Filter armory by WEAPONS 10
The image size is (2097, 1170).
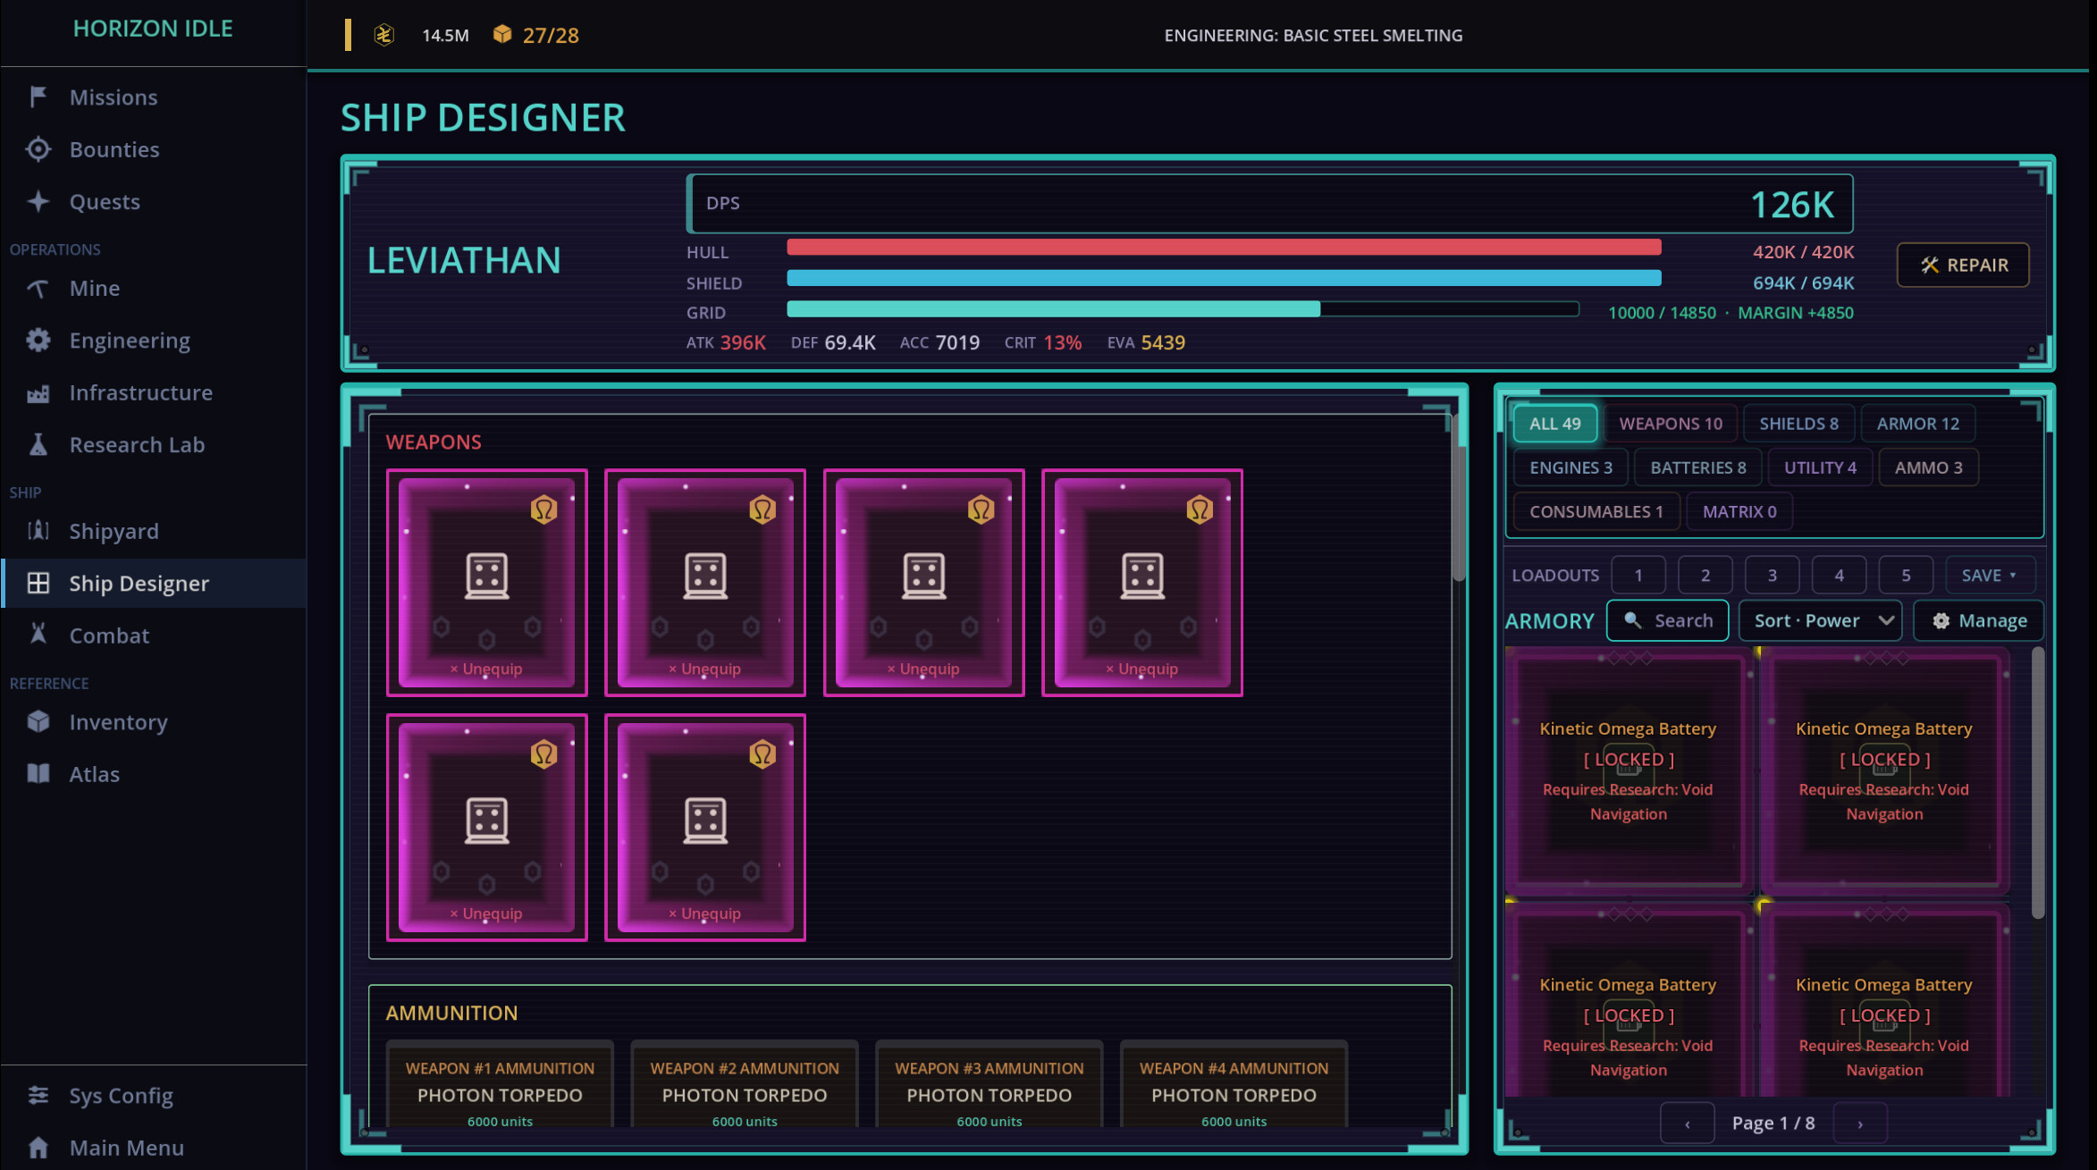click(1671, 423)
